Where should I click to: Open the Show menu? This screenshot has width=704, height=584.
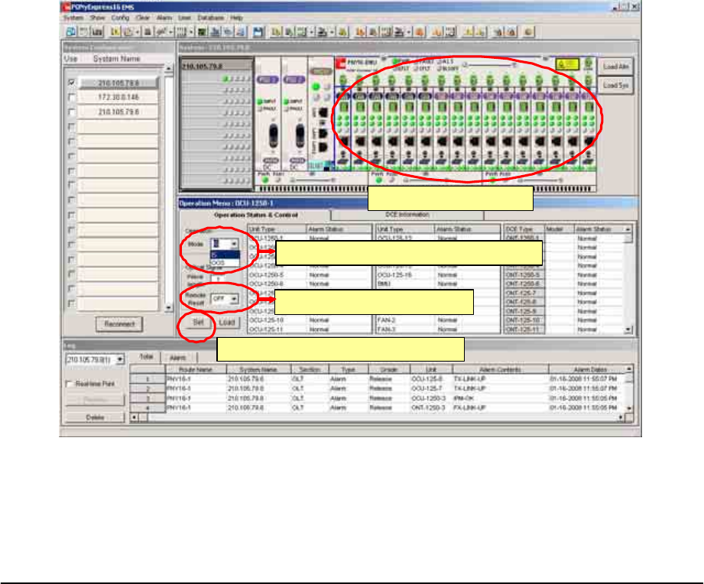(97, 18)
